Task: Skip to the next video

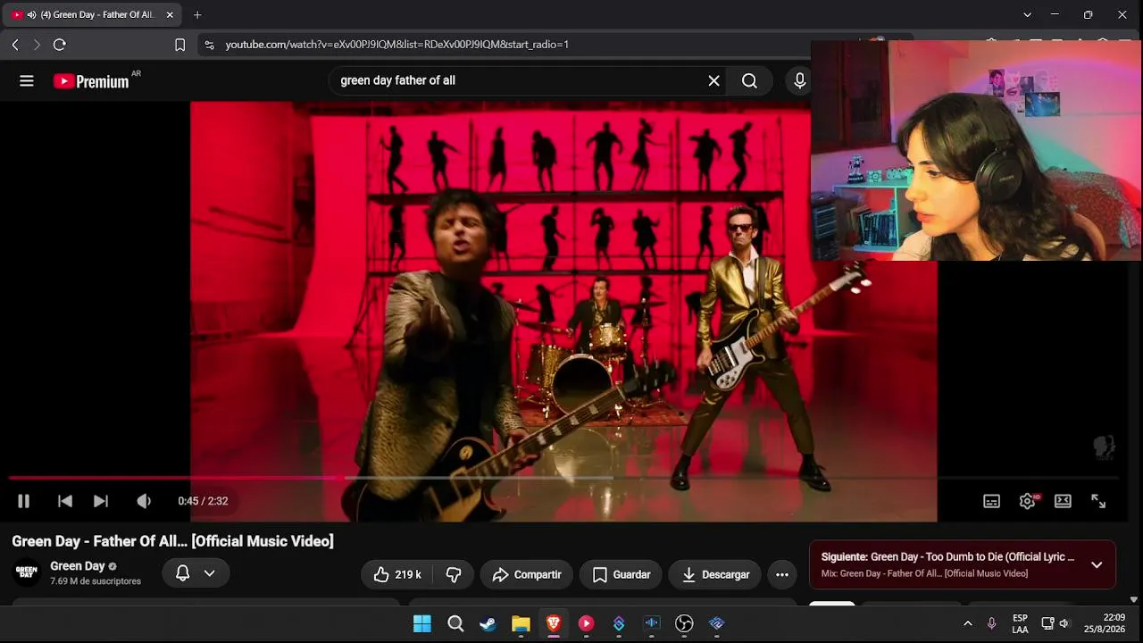Action: click(x=101, y=501)
